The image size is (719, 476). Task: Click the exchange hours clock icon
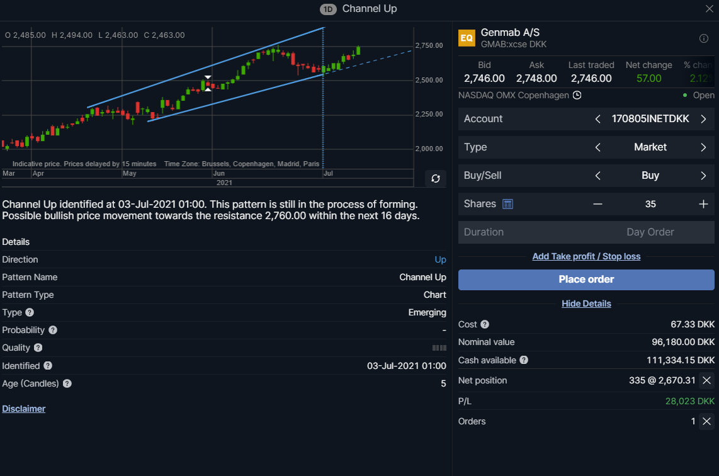click(577, 95)
